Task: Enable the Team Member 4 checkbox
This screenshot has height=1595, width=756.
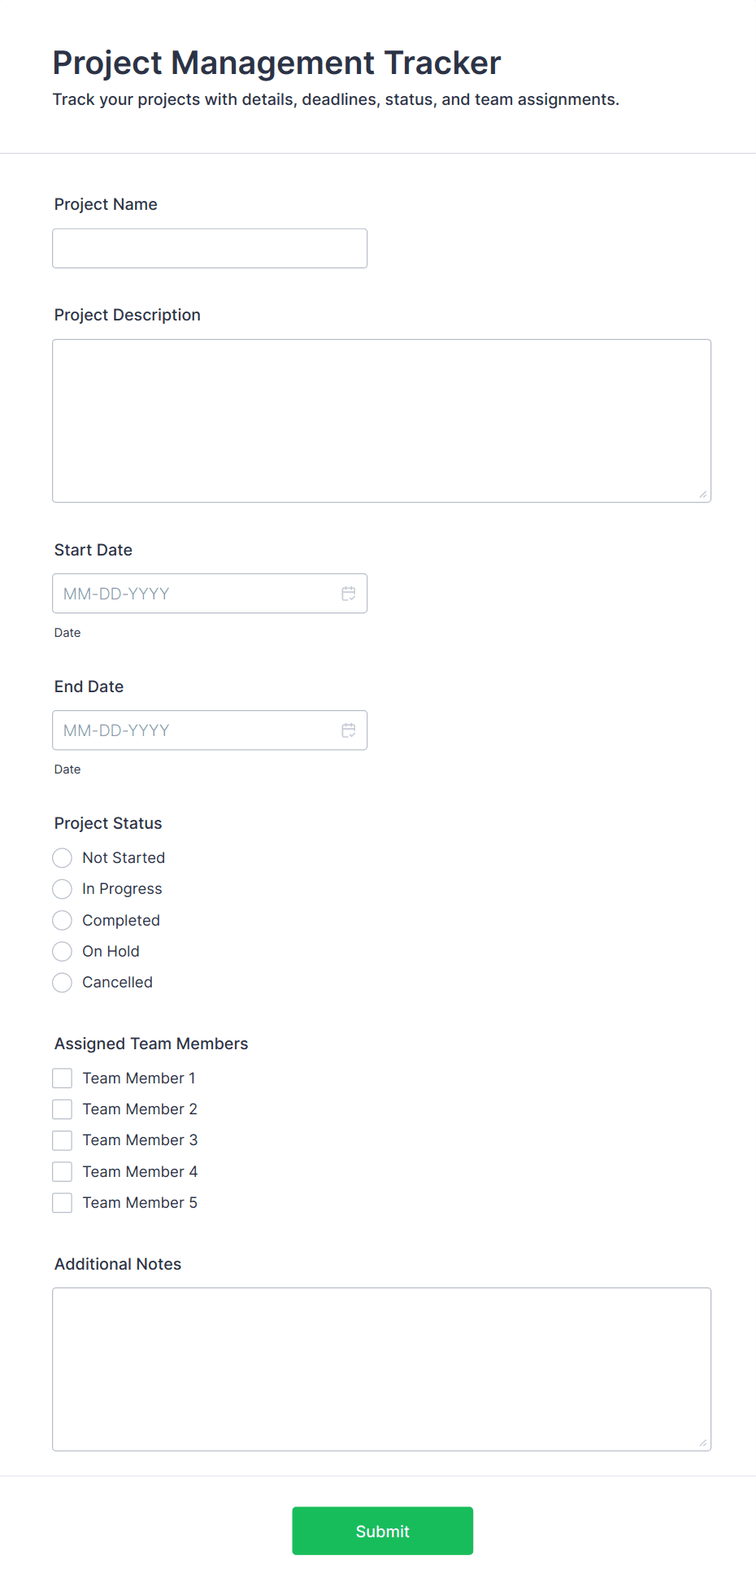Action: pyautogui.click(x=63, y=1172)
